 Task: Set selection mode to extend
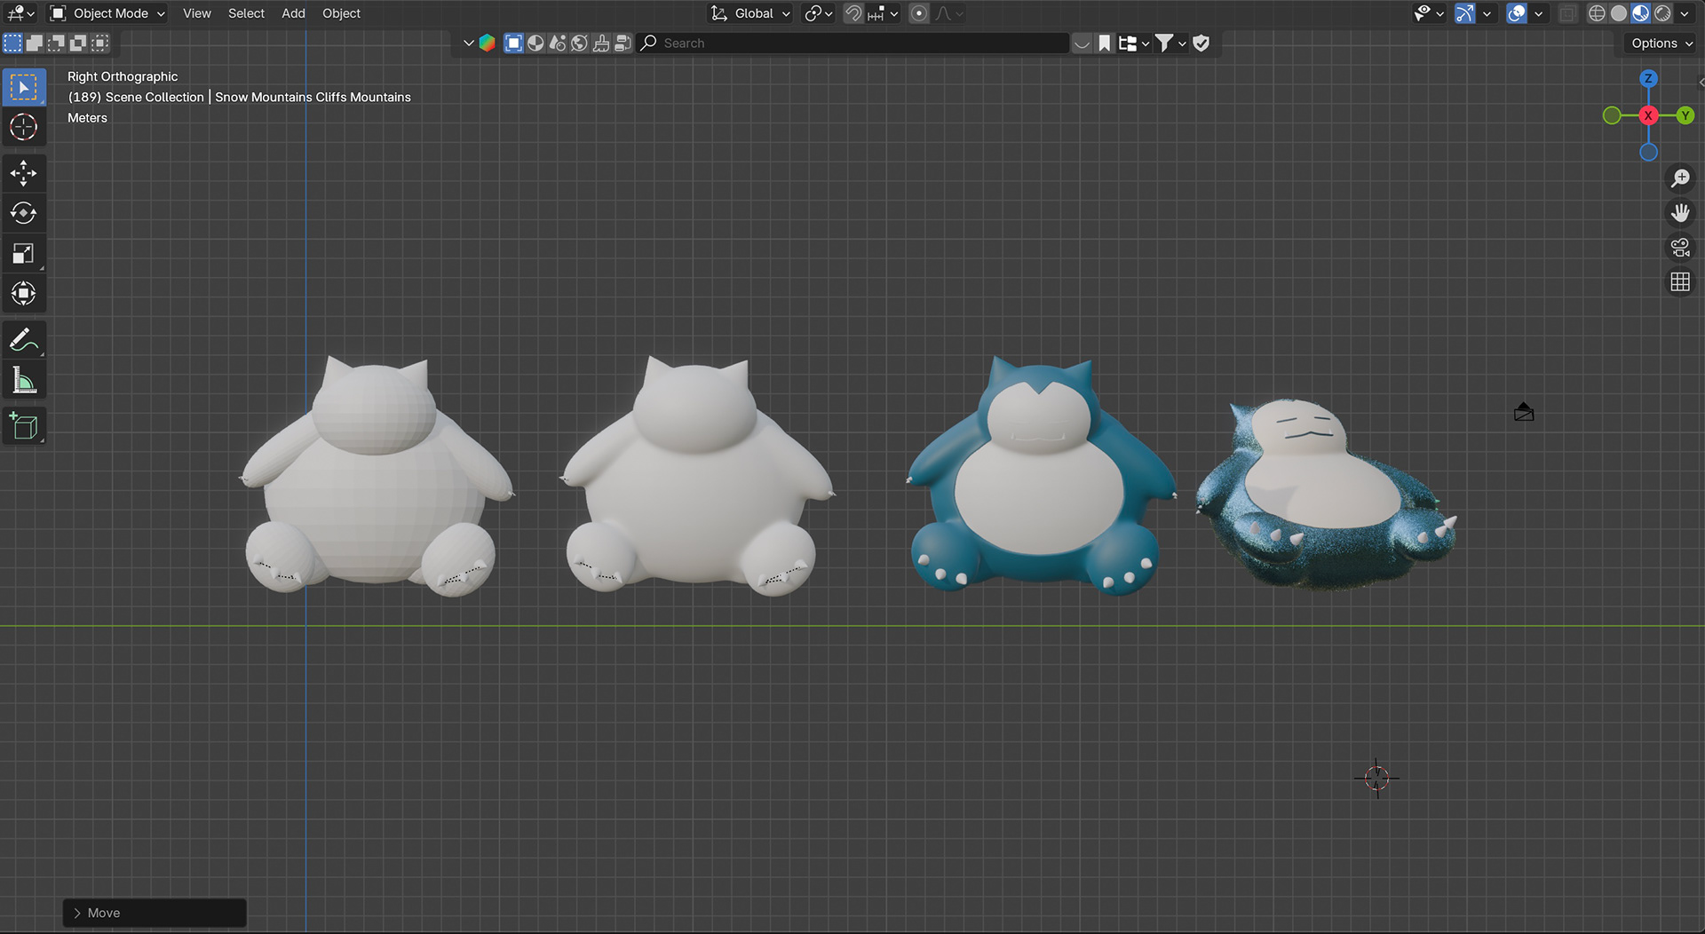(x=35, y=43)
